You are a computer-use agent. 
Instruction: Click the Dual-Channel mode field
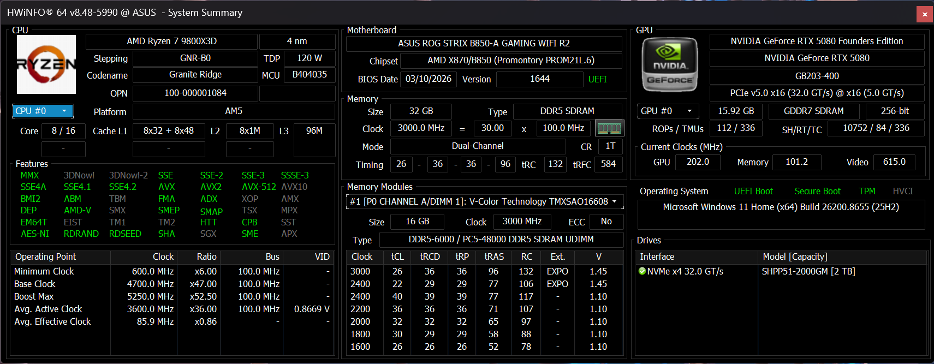[x=478, y=146]
